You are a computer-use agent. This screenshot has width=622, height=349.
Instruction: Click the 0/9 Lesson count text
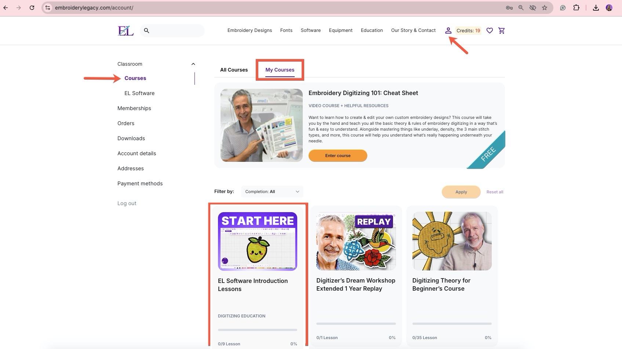229,344
